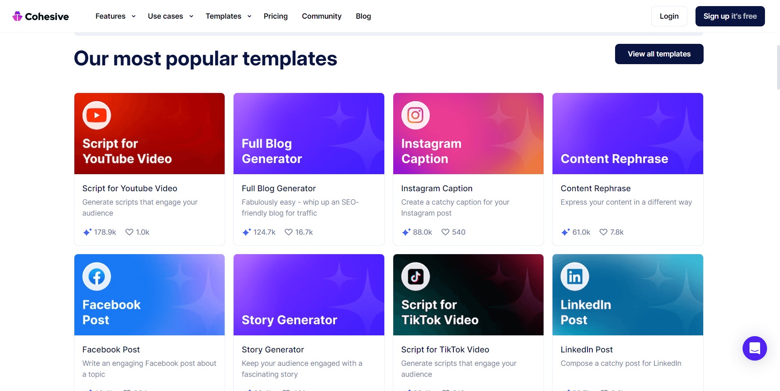Open the Blog page
The image size is (780, 391).
click(x=363, y=16)
